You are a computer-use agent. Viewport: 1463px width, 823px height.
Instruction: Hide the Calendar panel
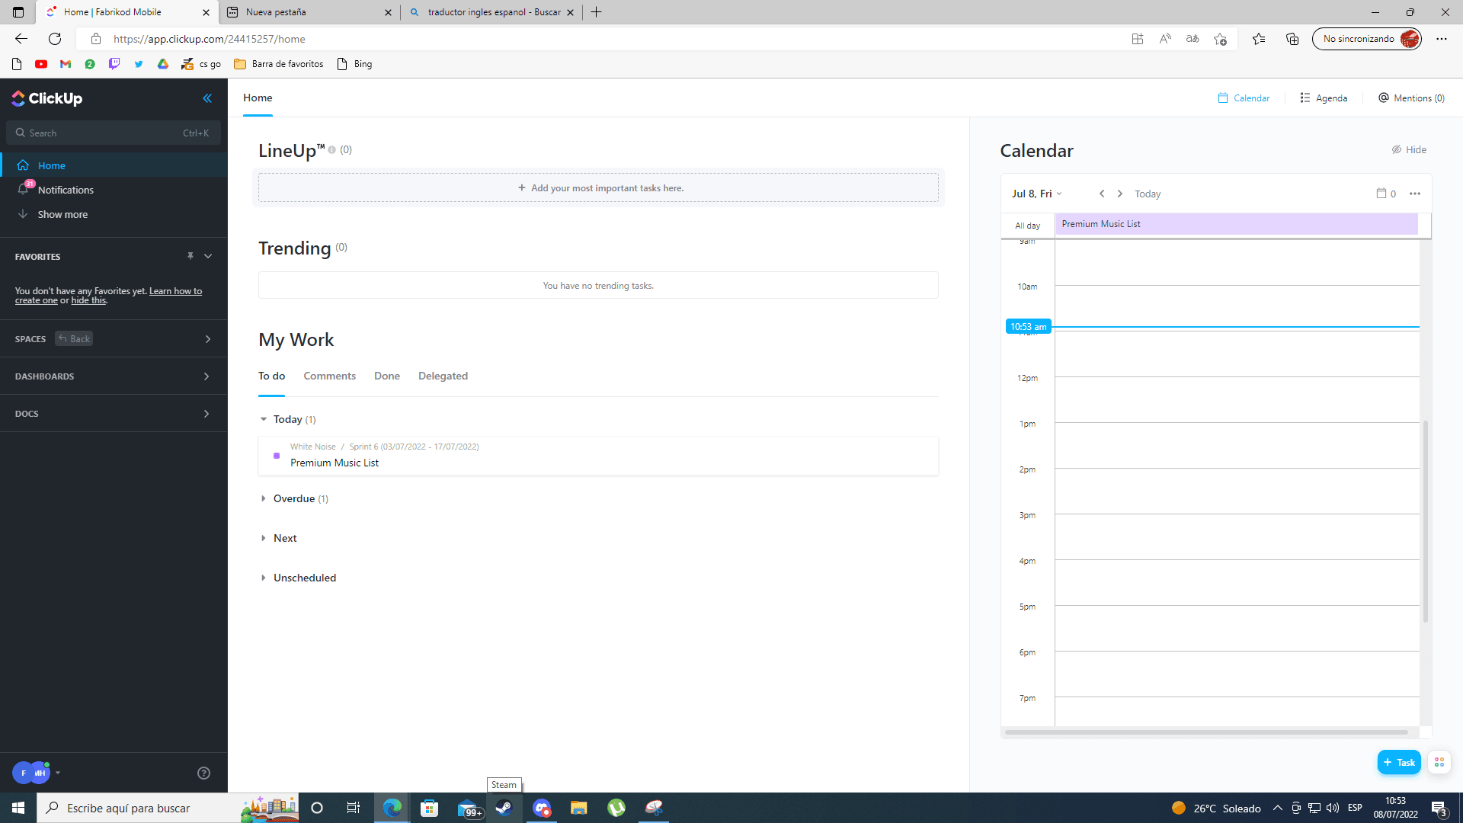pos(1409,149)
